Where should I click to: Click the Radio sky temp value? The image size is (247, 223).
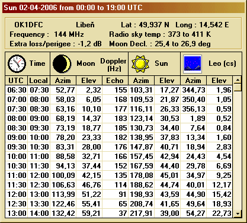tap(190, 34)
